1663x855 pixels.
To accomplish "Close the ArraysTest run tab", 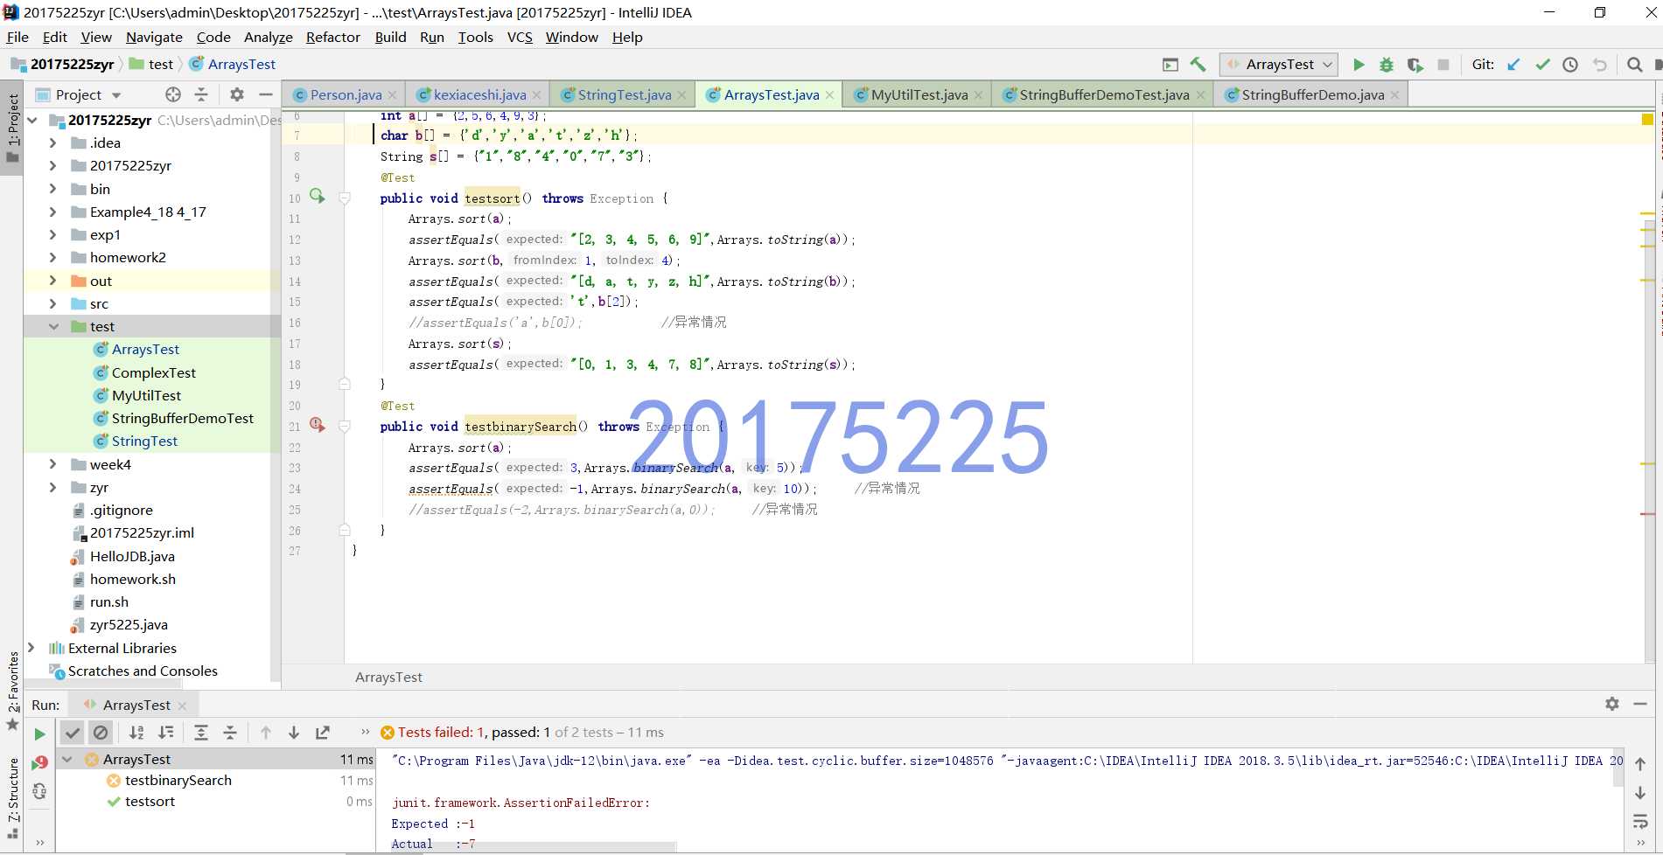I will (182, 706).
